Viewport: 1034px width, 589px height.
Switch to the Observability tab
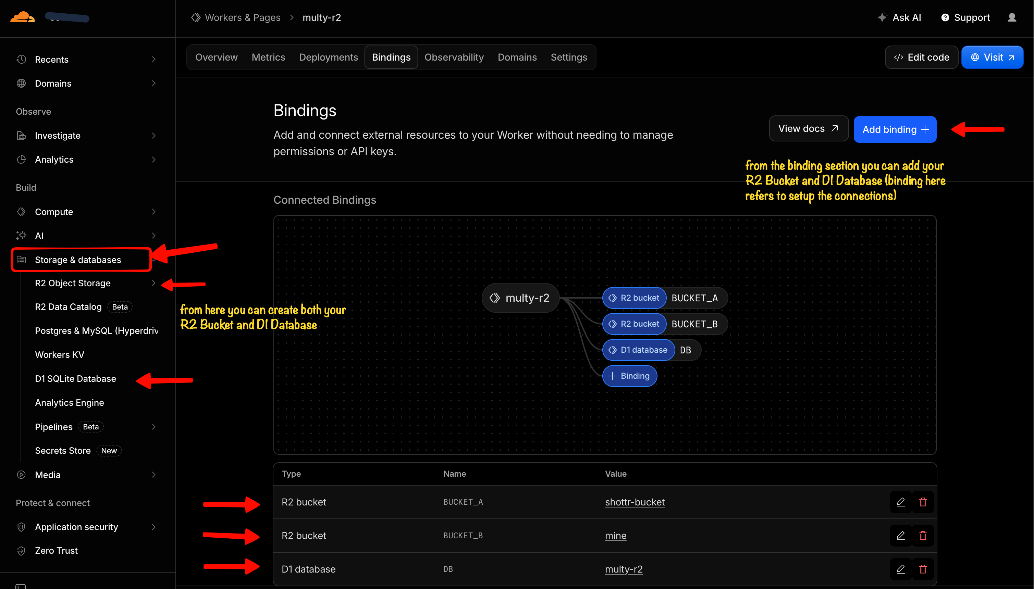click(454, 58)
